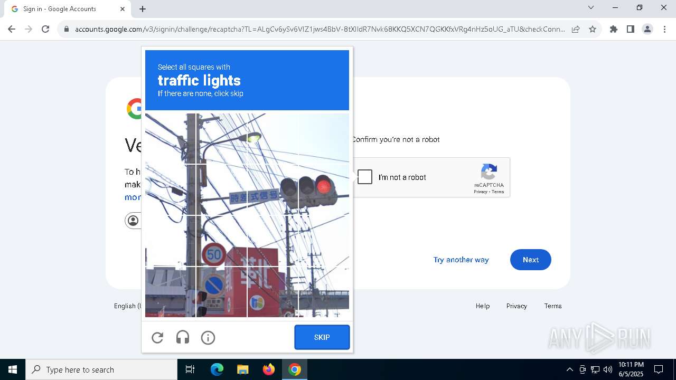676x380 pixels.
Task: Select the Sign in - Google Accounts tab
Action: 67,9
